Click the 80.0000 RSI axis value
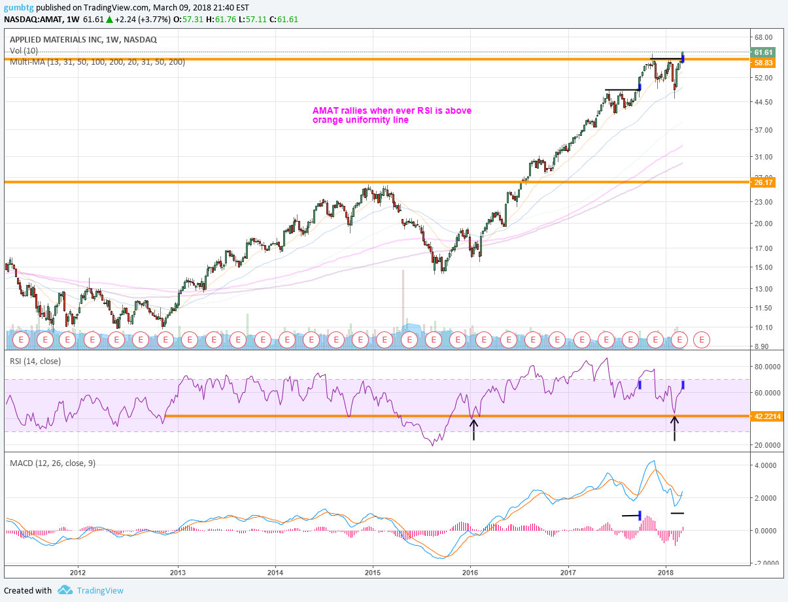Image resolution: width=788 pixels, height=602 pixels. (x=768, y=367)
